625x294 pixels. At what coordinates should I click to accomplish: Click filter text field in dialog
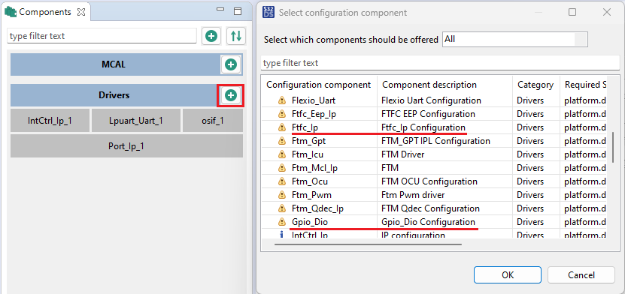[440, 63]
